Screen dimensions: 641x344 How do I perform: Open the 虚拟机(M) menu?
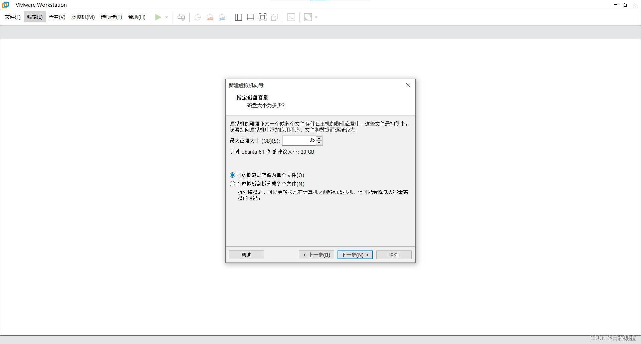point(83,17)
